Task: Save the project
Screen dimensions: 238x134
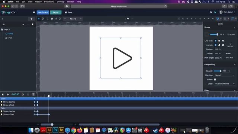Action: pos(68,12)
